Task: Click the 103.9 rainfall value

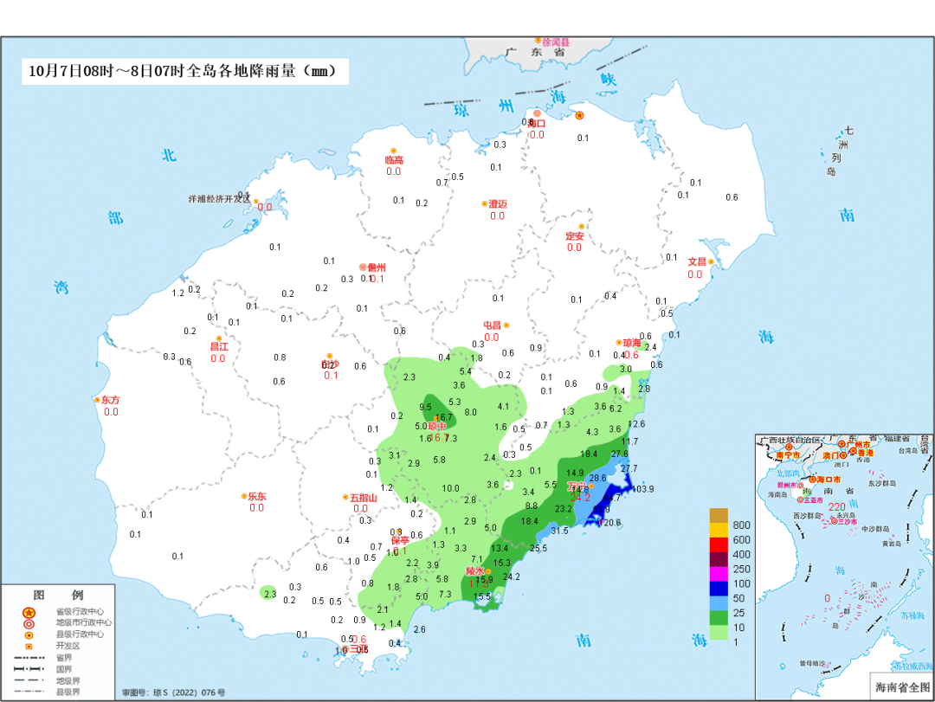Action: point(642,489)
